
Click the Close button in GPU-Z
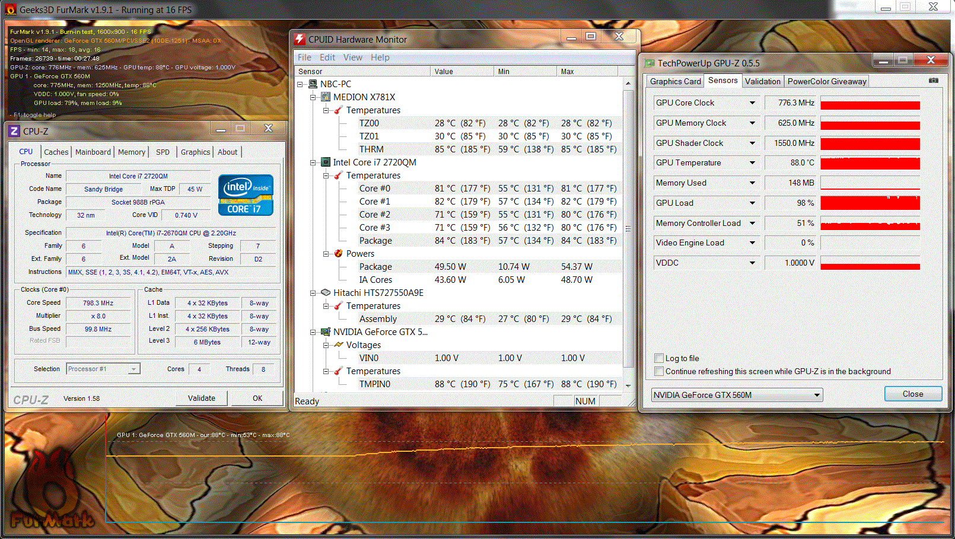(913, 394)
